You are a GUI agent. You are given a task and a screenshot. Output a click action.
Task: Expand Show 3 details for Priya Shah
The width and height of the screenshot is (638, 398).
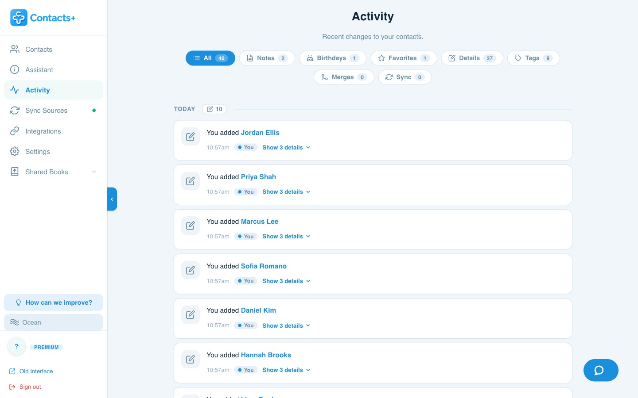[x=286, y=192]
